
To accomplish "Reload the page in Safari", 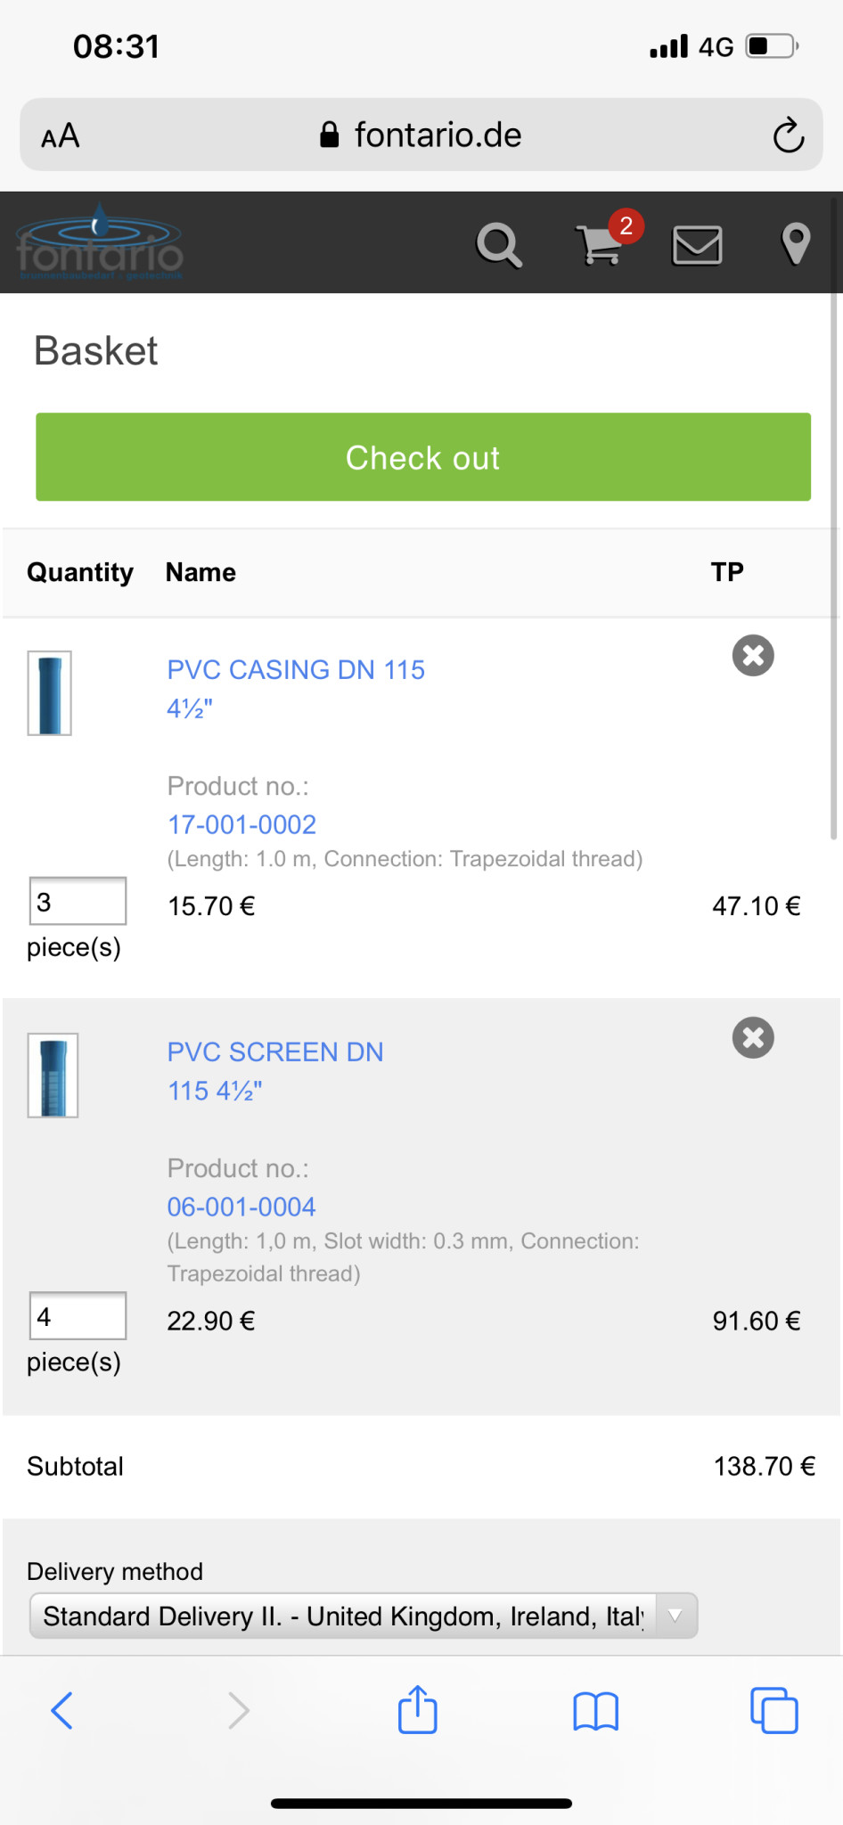I will 788,135.
